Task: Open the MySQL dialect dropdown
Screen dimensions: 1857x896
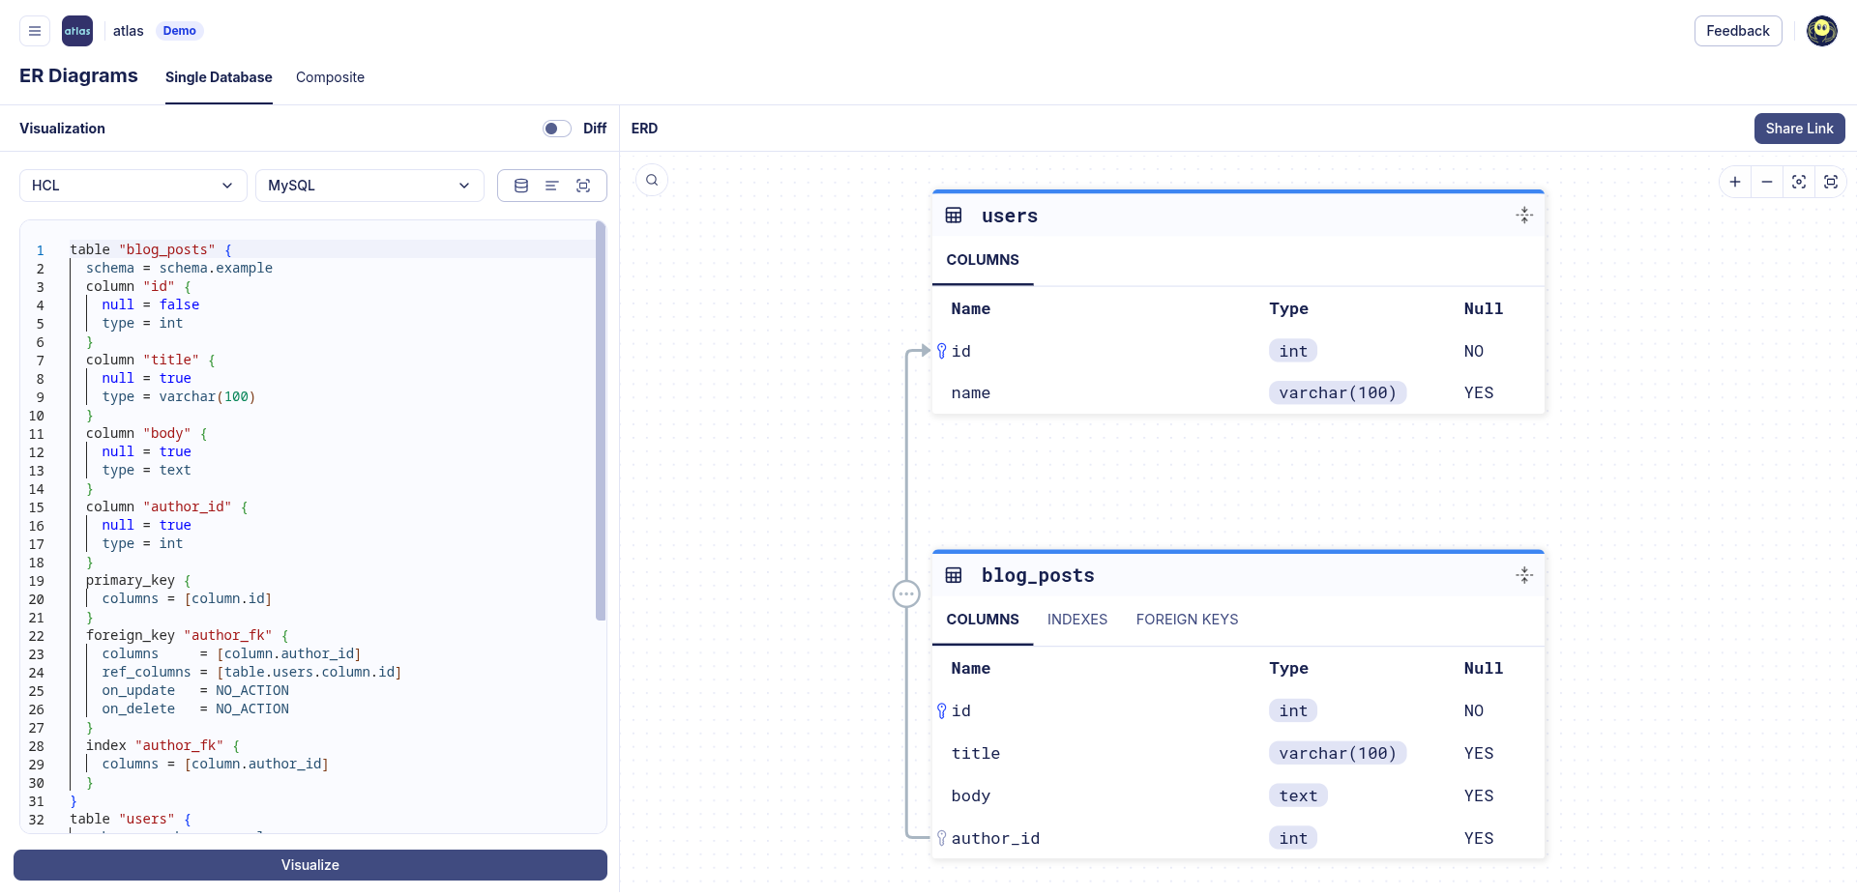Action: point(368,186)
